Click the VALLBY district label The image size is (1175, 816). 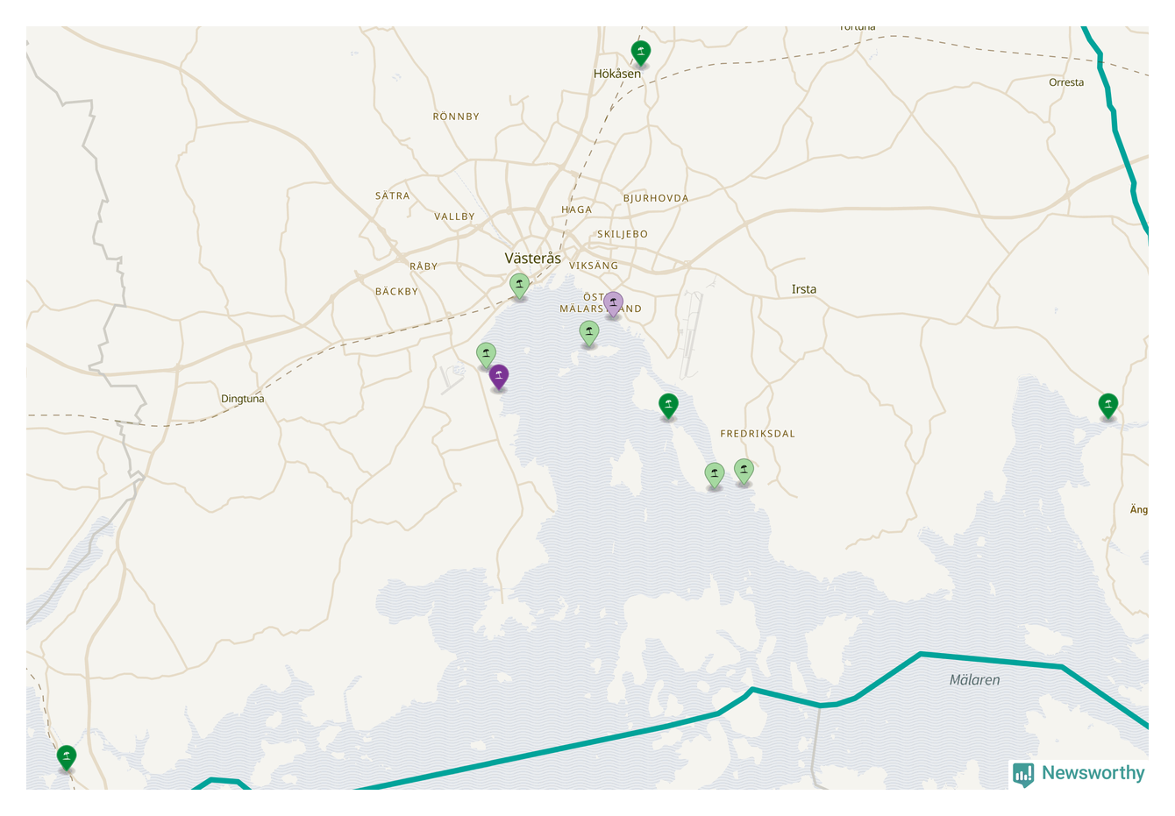(454, 216)
